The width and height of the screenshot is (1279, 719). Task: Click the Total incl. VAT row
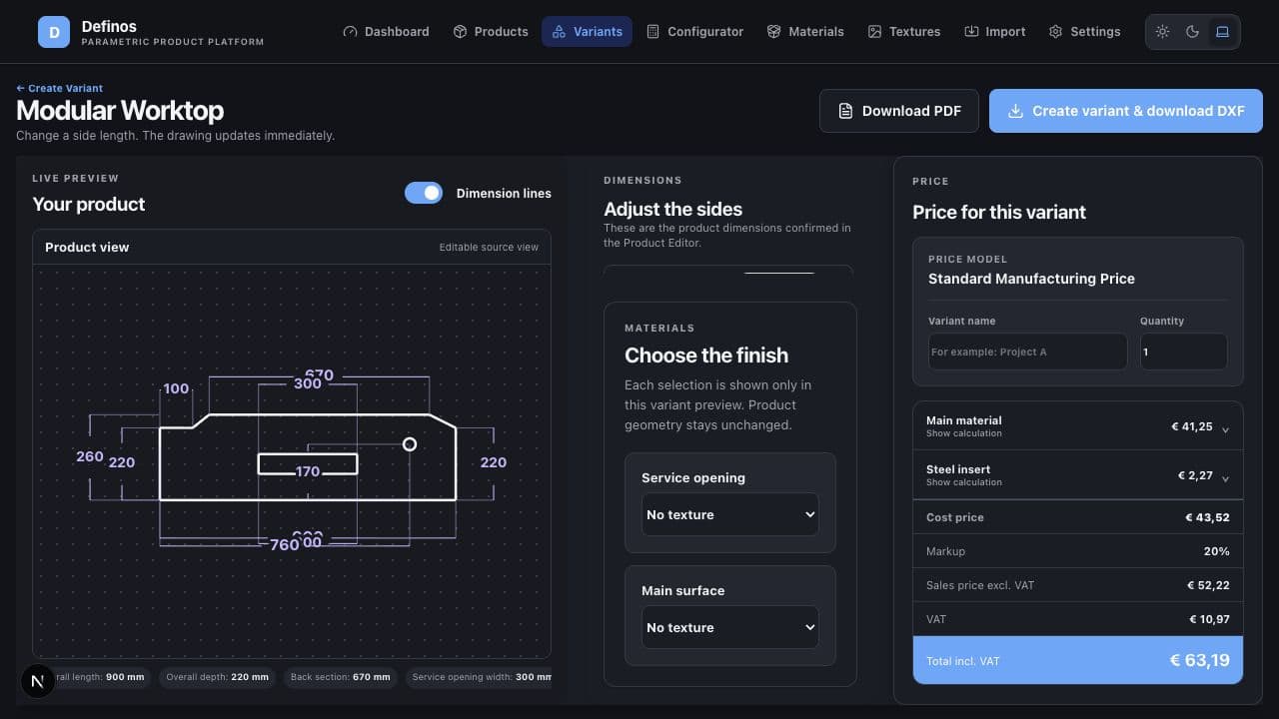(x=1077, y=660)
